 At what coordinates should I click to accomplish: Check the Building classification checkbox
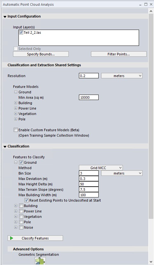click(x=21, y=206)
